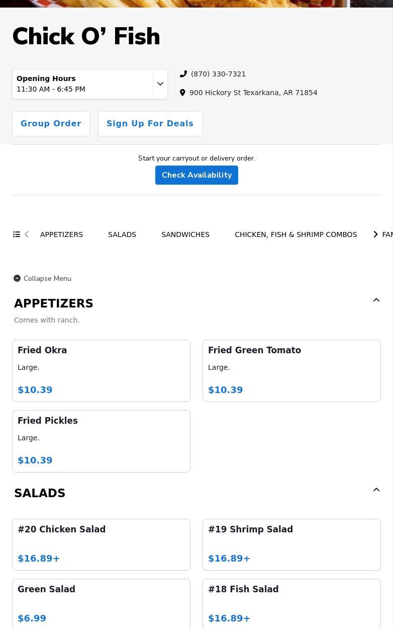Jump to Salads category tab
The height and width of the screenshot is (629, 393).
122,234
